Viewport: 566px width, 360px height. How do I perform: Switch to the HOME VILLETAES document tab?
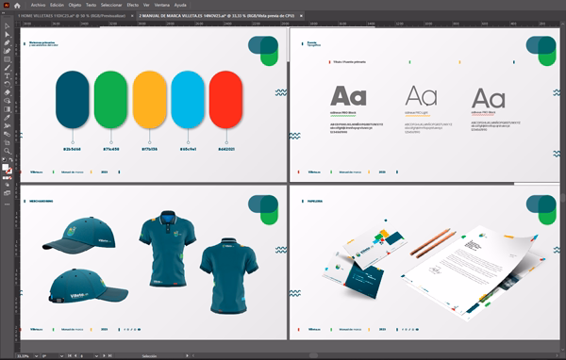click(x=72, y=16)
